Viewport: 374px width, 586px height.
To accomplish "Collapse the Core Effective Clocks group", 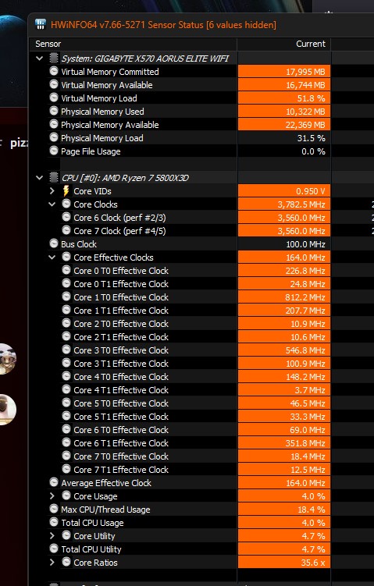I will pos(52,257).
